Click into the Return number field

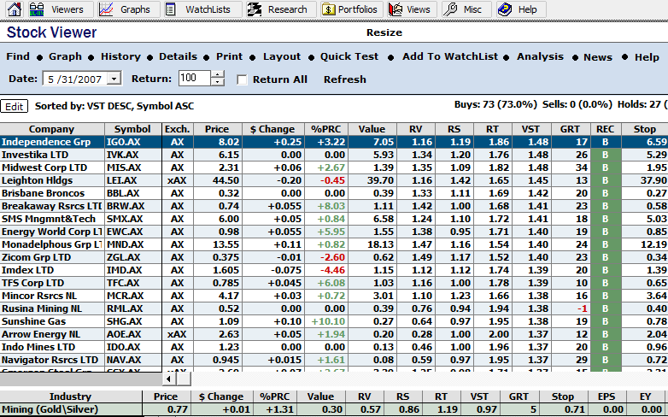[194, 79]
